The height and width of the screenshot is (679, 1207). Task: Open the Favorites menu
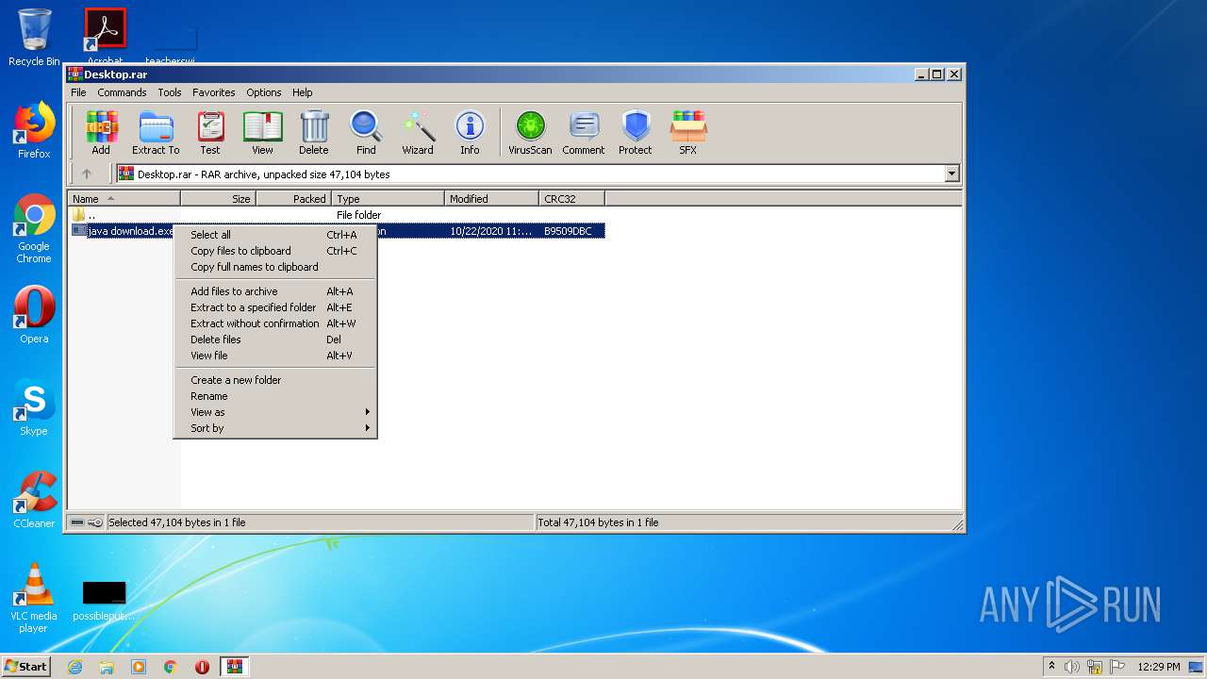tap(214, 92)
